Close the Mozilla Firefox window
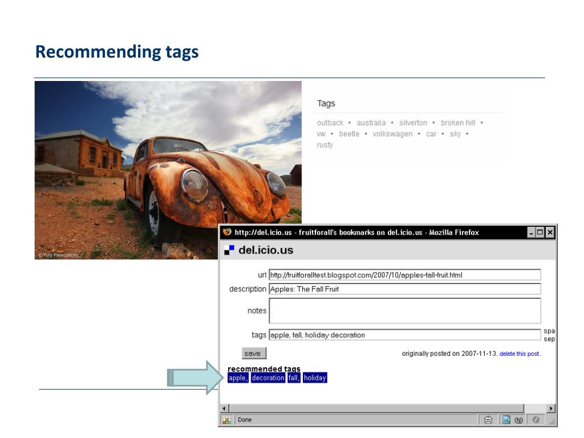The image size is (584, 438). 550,233
